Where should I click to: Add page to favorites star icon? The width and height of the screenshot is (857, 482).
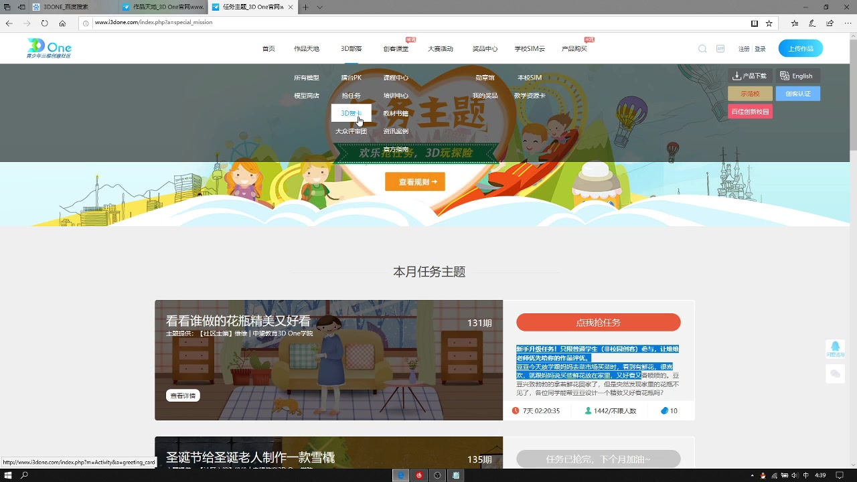[x=769, y=23]
